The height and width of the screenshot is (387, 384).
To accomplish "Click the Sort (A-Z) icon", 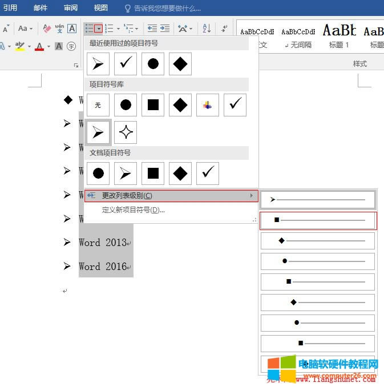I will pos(207,29).
